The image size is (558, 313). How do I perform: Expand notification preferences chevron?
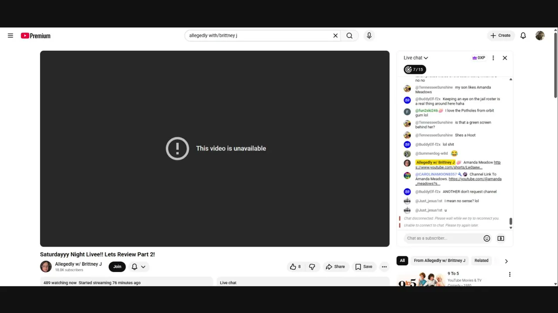[143, 267]
